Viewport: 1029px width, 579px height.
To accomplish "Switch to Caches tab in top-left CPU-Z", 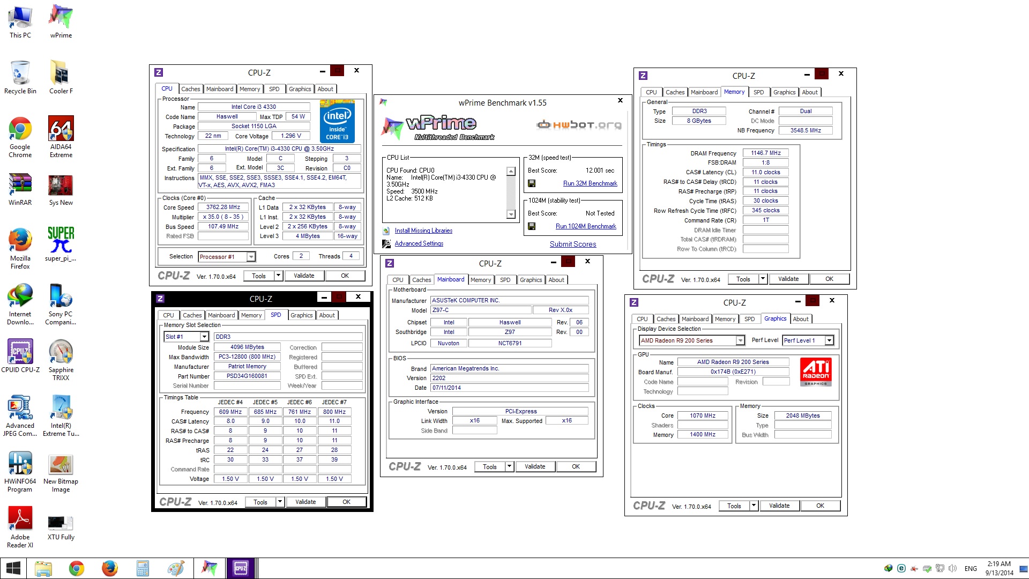I will click(190, 89).
